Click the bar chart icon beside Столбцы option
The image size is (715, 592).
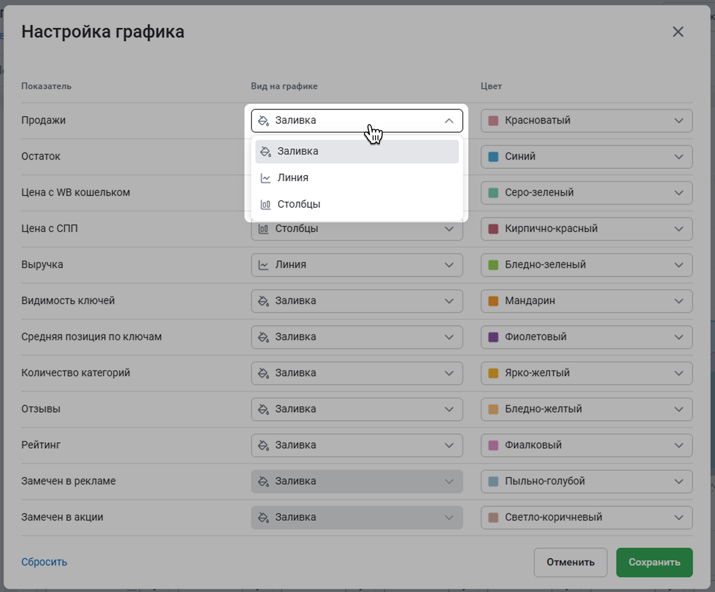click(265, 204)
